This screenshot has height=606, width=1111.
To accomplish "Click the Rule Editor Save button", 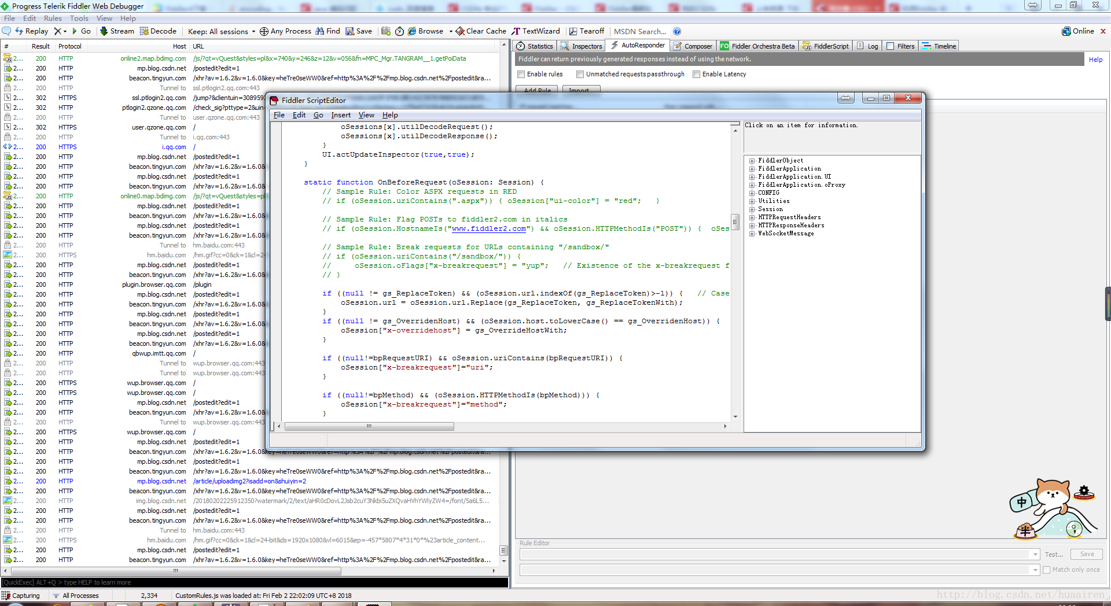I will pos(1087,554).
